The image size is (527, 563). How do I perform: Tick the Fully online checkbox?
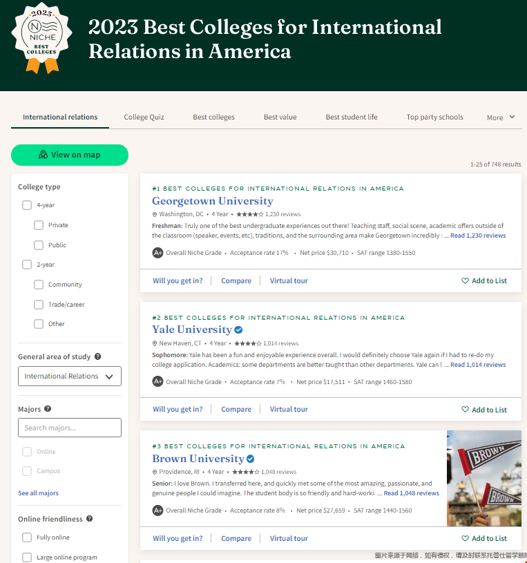(27, 537)
